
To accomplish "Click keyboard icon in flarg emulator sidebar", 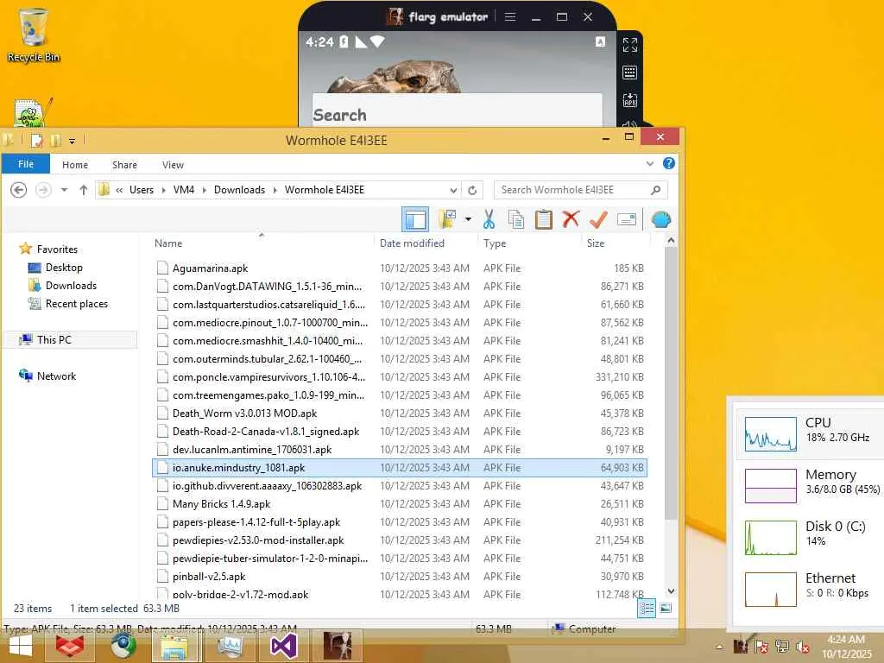I will [629, 73].
